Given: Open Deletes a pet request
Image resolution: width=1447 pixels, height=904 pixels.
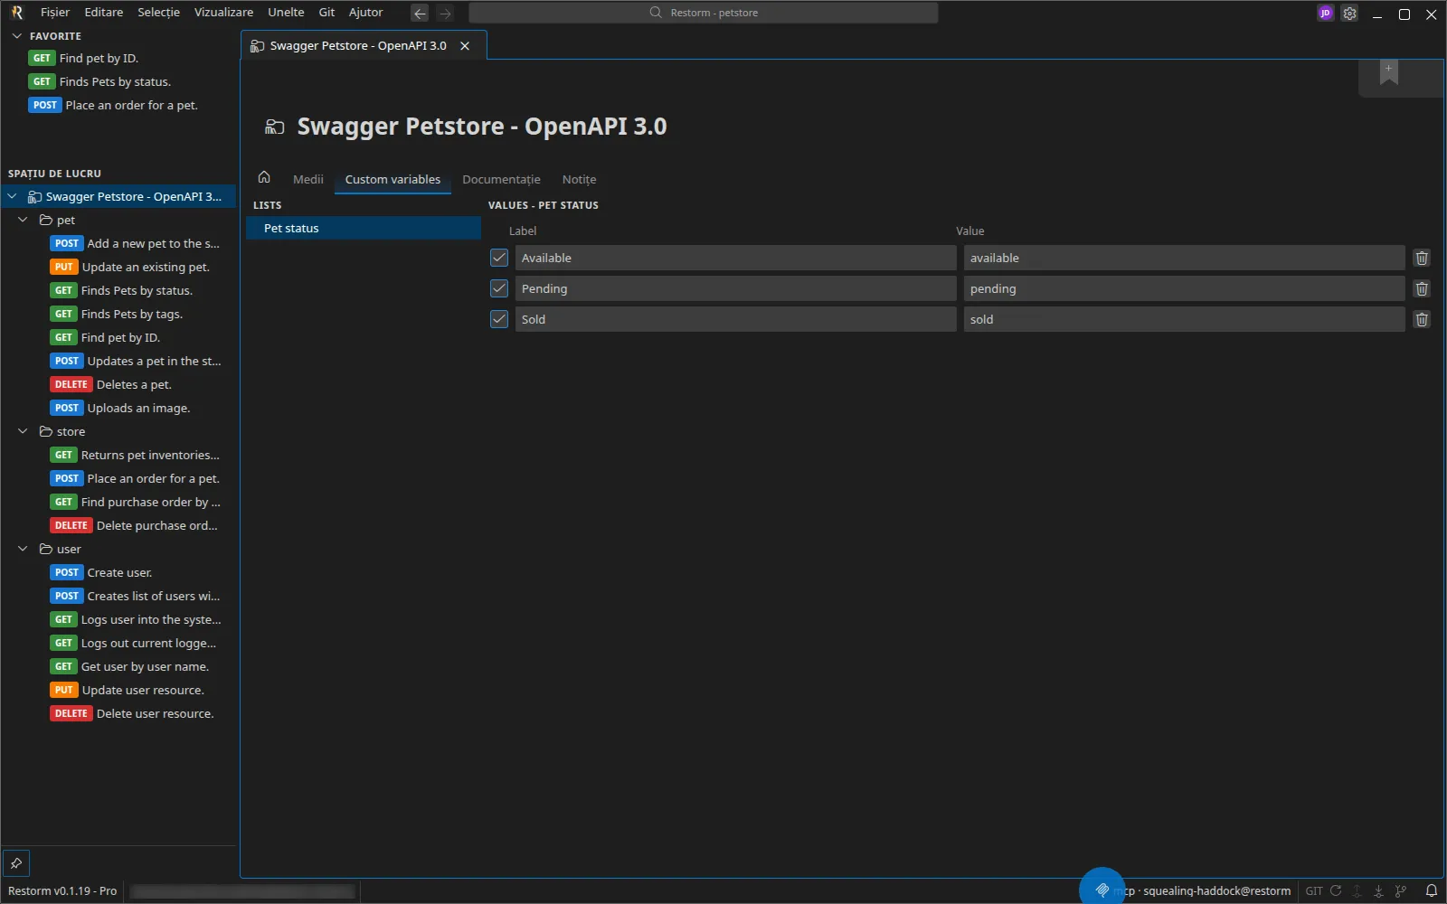Looking at the screenshot, I should coord(134,384).
